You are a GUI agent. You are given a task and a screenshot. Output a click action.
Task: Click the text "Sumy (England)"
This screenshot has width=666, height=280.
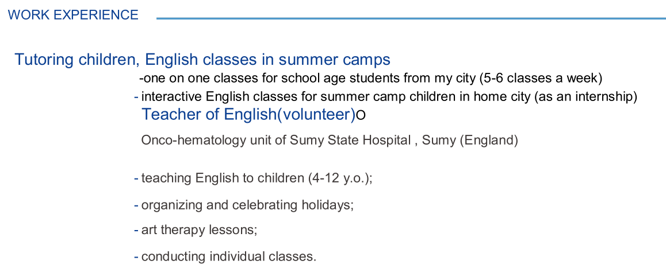click(x=470, y=141)
